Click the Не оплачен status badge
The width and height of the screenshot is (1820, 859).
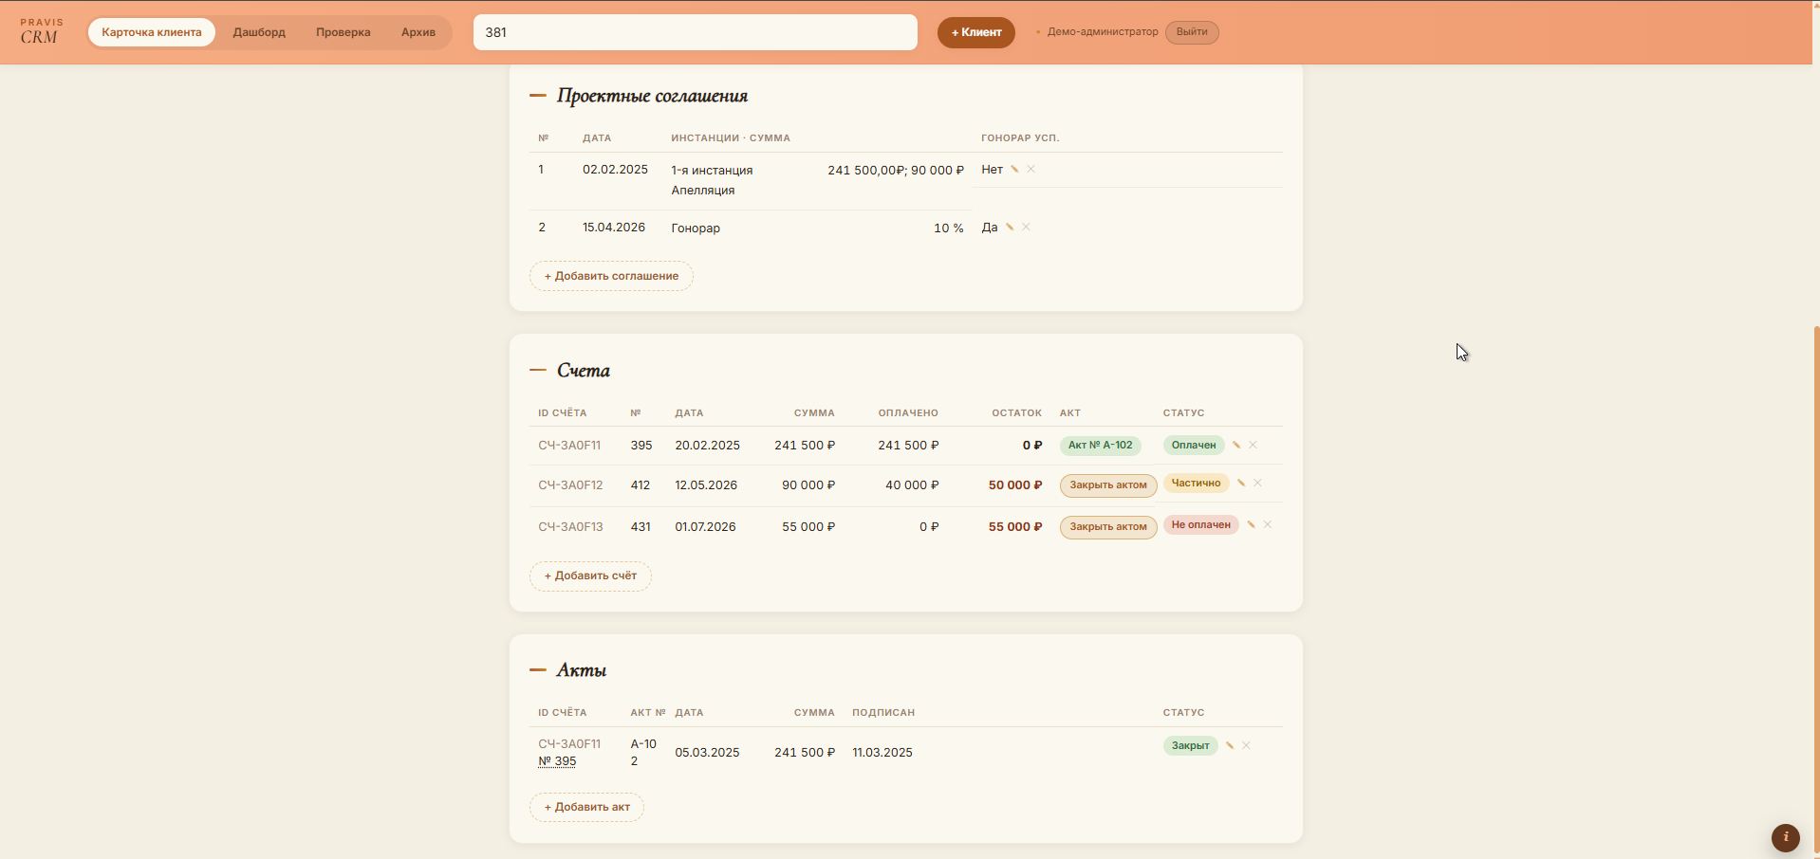pyautogui.click(x=1200, y=525)
